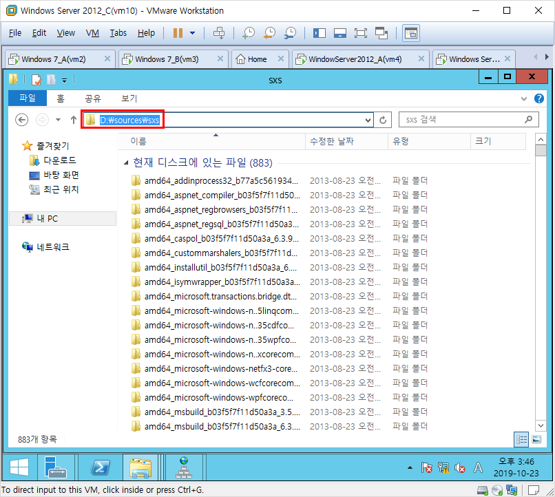
Task: Click the Properties quick access icon
Action: coord(36,80)
